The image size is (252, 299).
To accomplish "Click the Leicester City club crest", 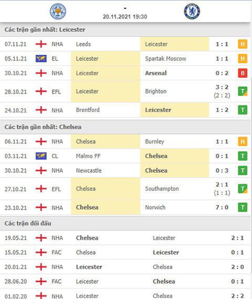I will [58, 11].
